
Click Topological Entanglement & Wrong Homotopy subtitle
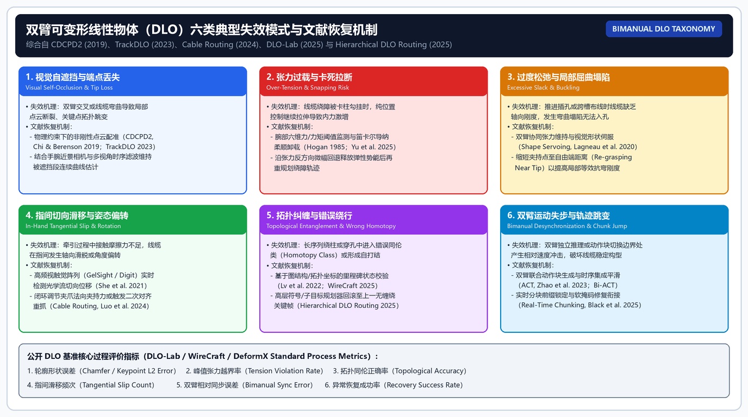(x=331, y=226)
